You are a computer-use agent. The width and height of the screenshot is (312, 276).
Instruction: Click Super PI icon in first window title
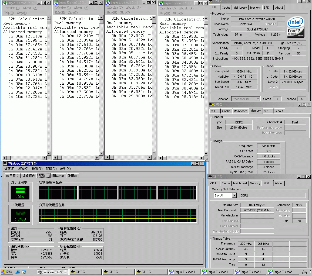[x=5, y=3]
